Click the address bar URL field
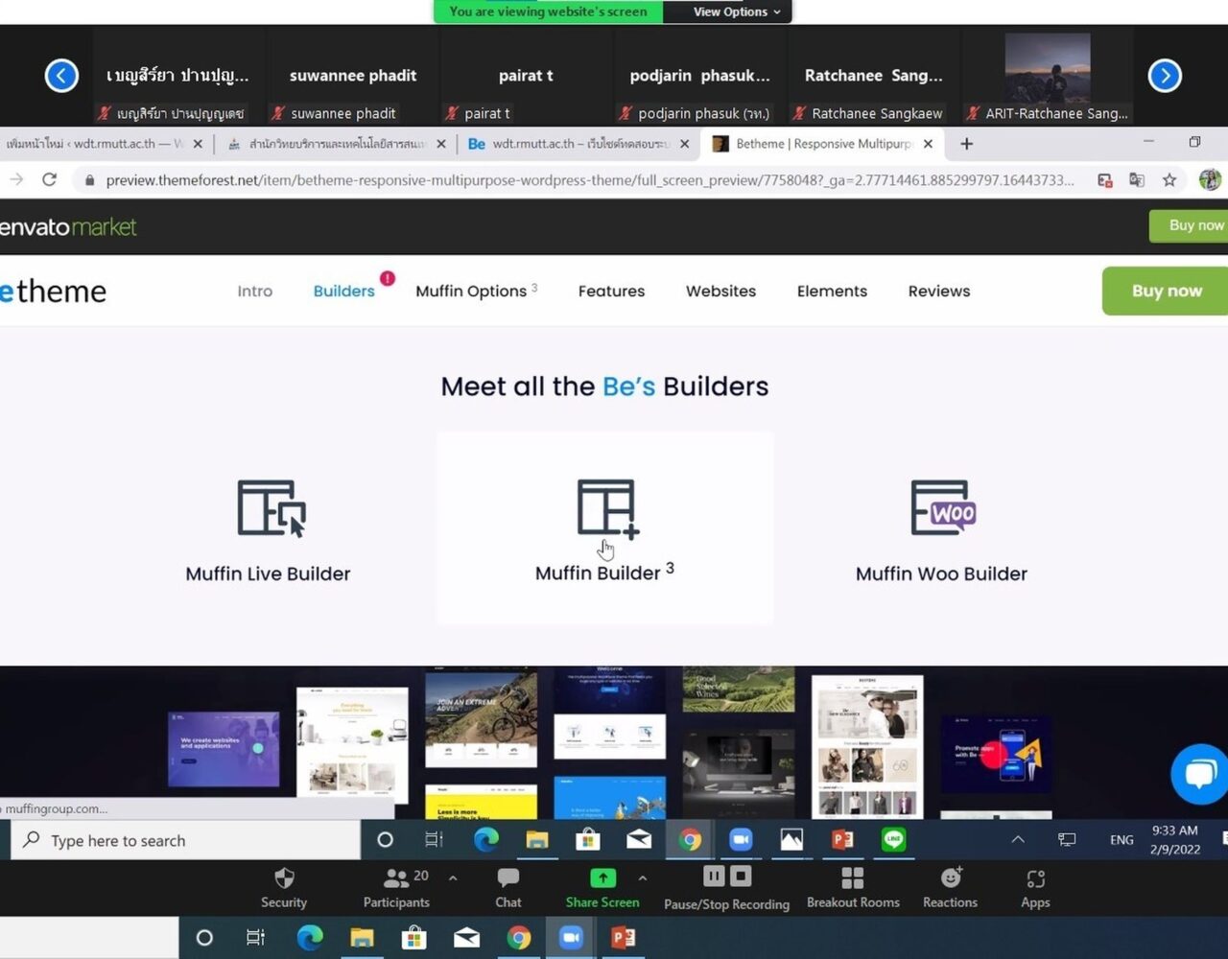Image resolution: width=1228 pixels, height=959 pixels. tap(589, 180)
